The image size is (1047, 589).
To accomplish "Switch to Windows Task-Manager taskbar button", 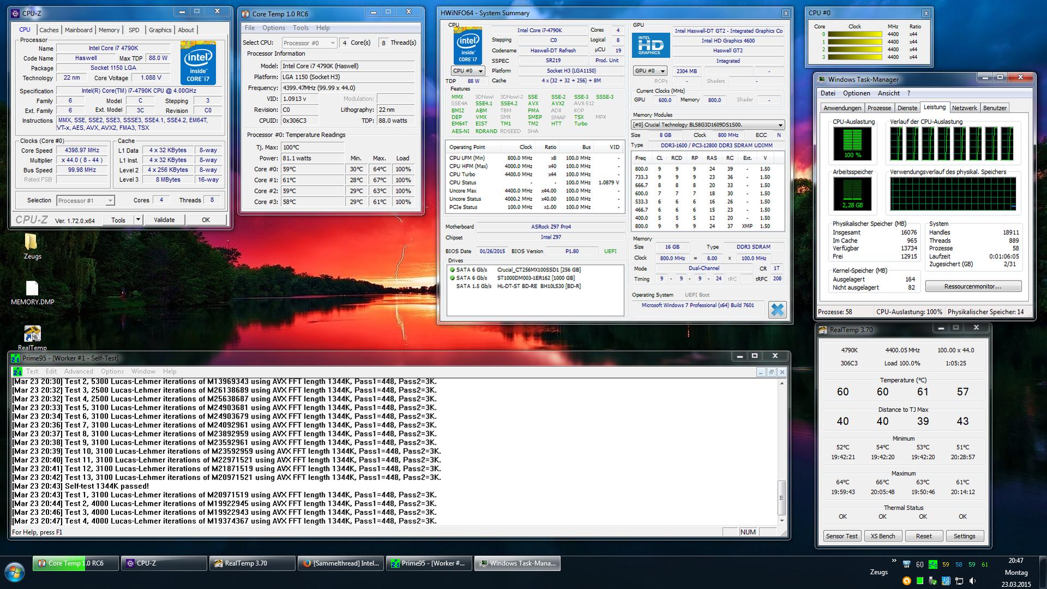I will [x=518, y=563].
